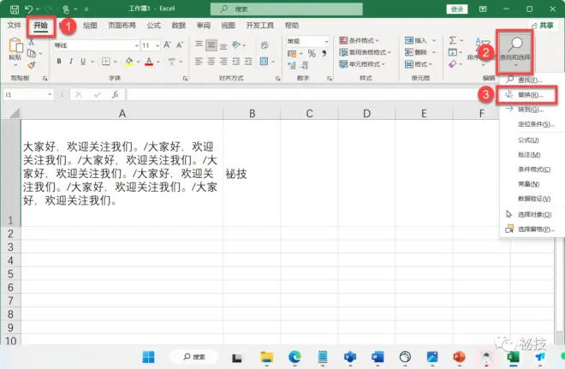Click the Cut scissors icon
The width and height of the screenshot is (565, 369).
point(32,42)
